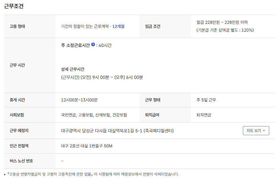The height and width of the screenshot is (179, 278).
Task: Select the 주 5일 근무 value
Action: pos(206,100)
